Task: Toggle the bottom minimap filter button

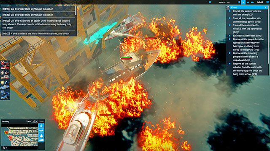Action: (x=41, y=140)
